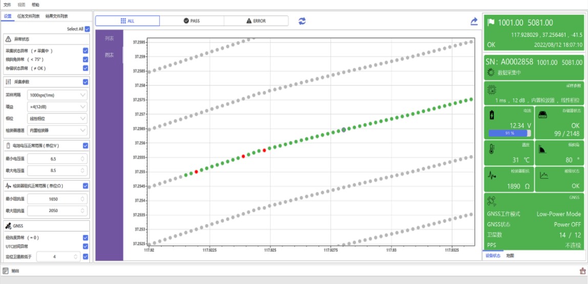This screenshot has width=588, height=284.
Task: Click the 91% battery progress bar
Action: (x=510, y=133)
